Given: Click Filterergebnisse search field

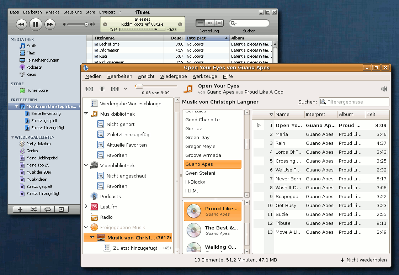Looking at the screenshot, I should (354, 102).
